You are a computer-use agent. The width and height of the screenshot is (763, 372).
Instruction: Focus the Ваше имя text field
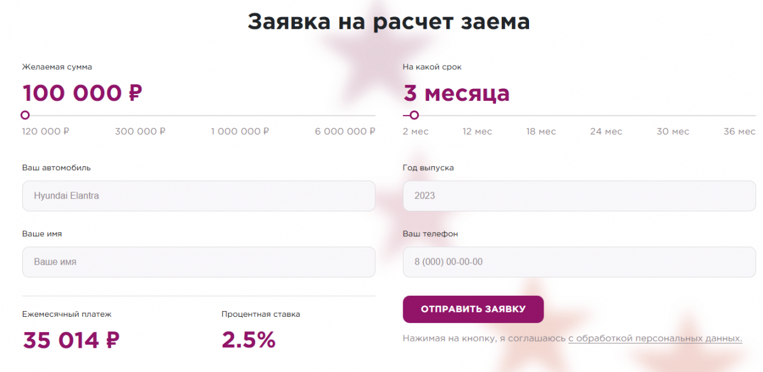198,262
